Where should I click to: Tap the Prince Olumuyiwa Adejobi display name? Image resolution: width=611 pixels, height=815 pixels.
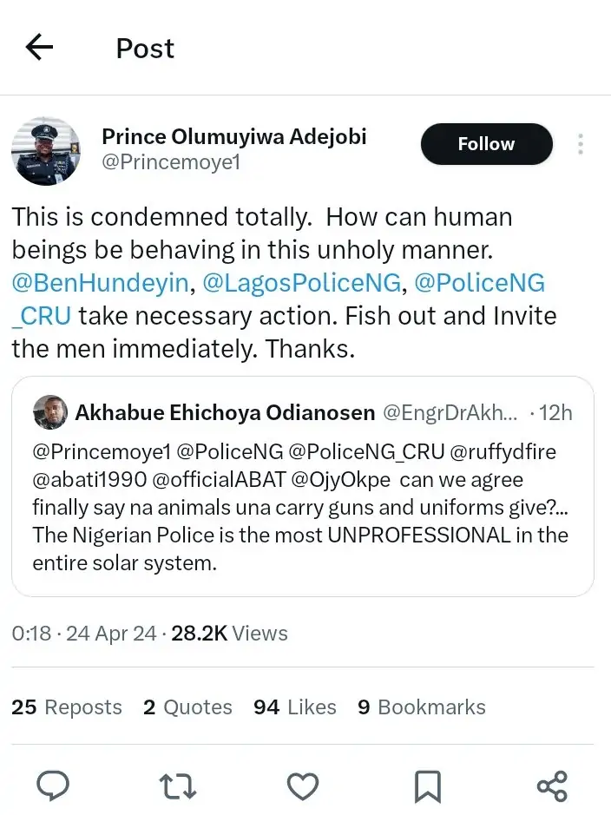coord(233,136)
